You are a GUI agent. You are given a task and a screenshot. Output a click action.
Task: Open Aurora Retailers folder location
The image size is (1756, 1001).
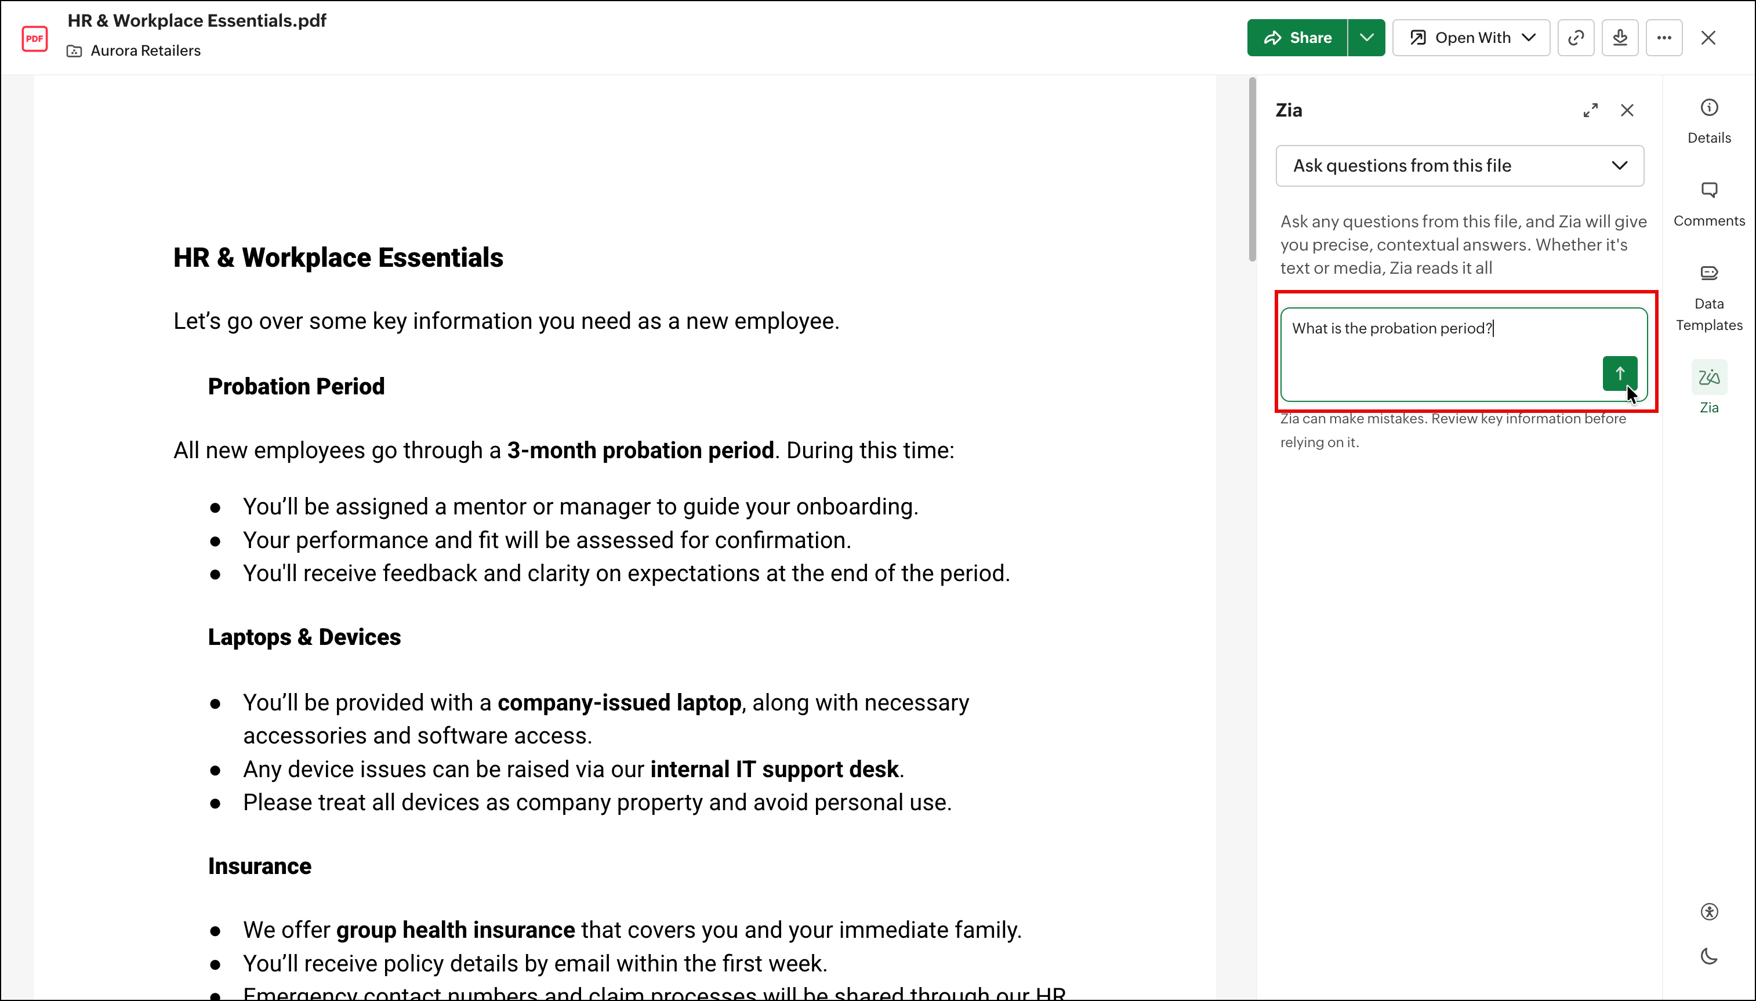tap(145, 51)
